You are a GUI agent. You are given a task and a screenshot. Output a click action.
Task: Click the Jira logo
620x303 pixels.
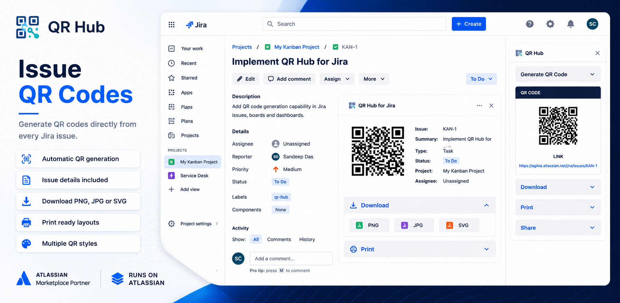196,25
